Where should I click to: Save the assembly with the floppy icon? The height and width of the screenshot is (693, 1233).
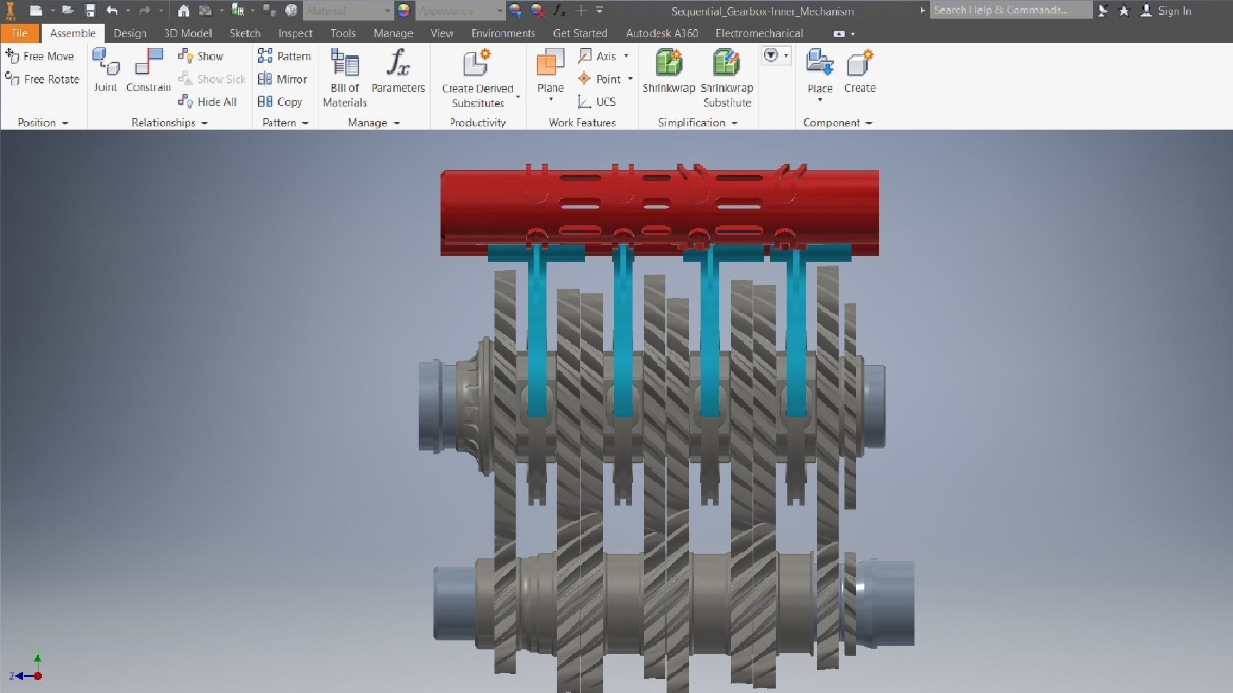[x=90, y=10]
